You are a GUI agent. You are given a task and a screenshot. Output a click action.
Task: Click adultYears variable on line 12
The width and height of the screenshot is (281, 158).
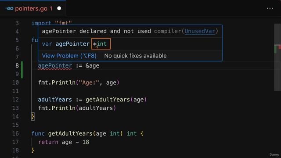coord(55,100)
